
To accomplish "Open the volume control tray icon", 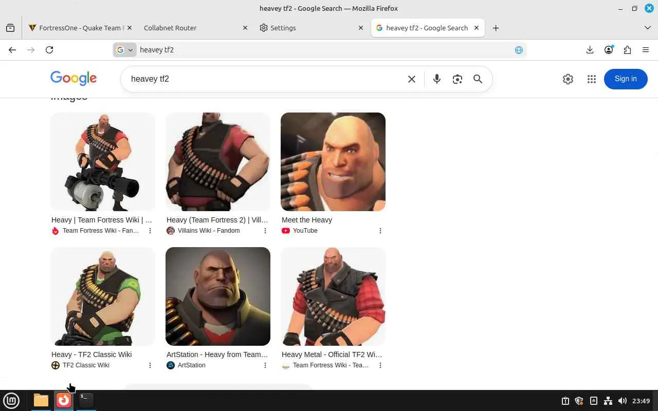I will pos(623,401).
